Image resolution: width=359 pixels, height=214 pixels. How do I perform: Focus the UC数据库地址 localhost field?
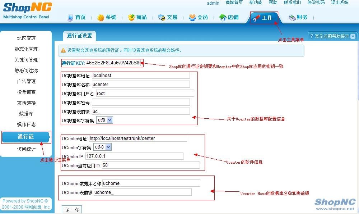click(x=141, y=76)
